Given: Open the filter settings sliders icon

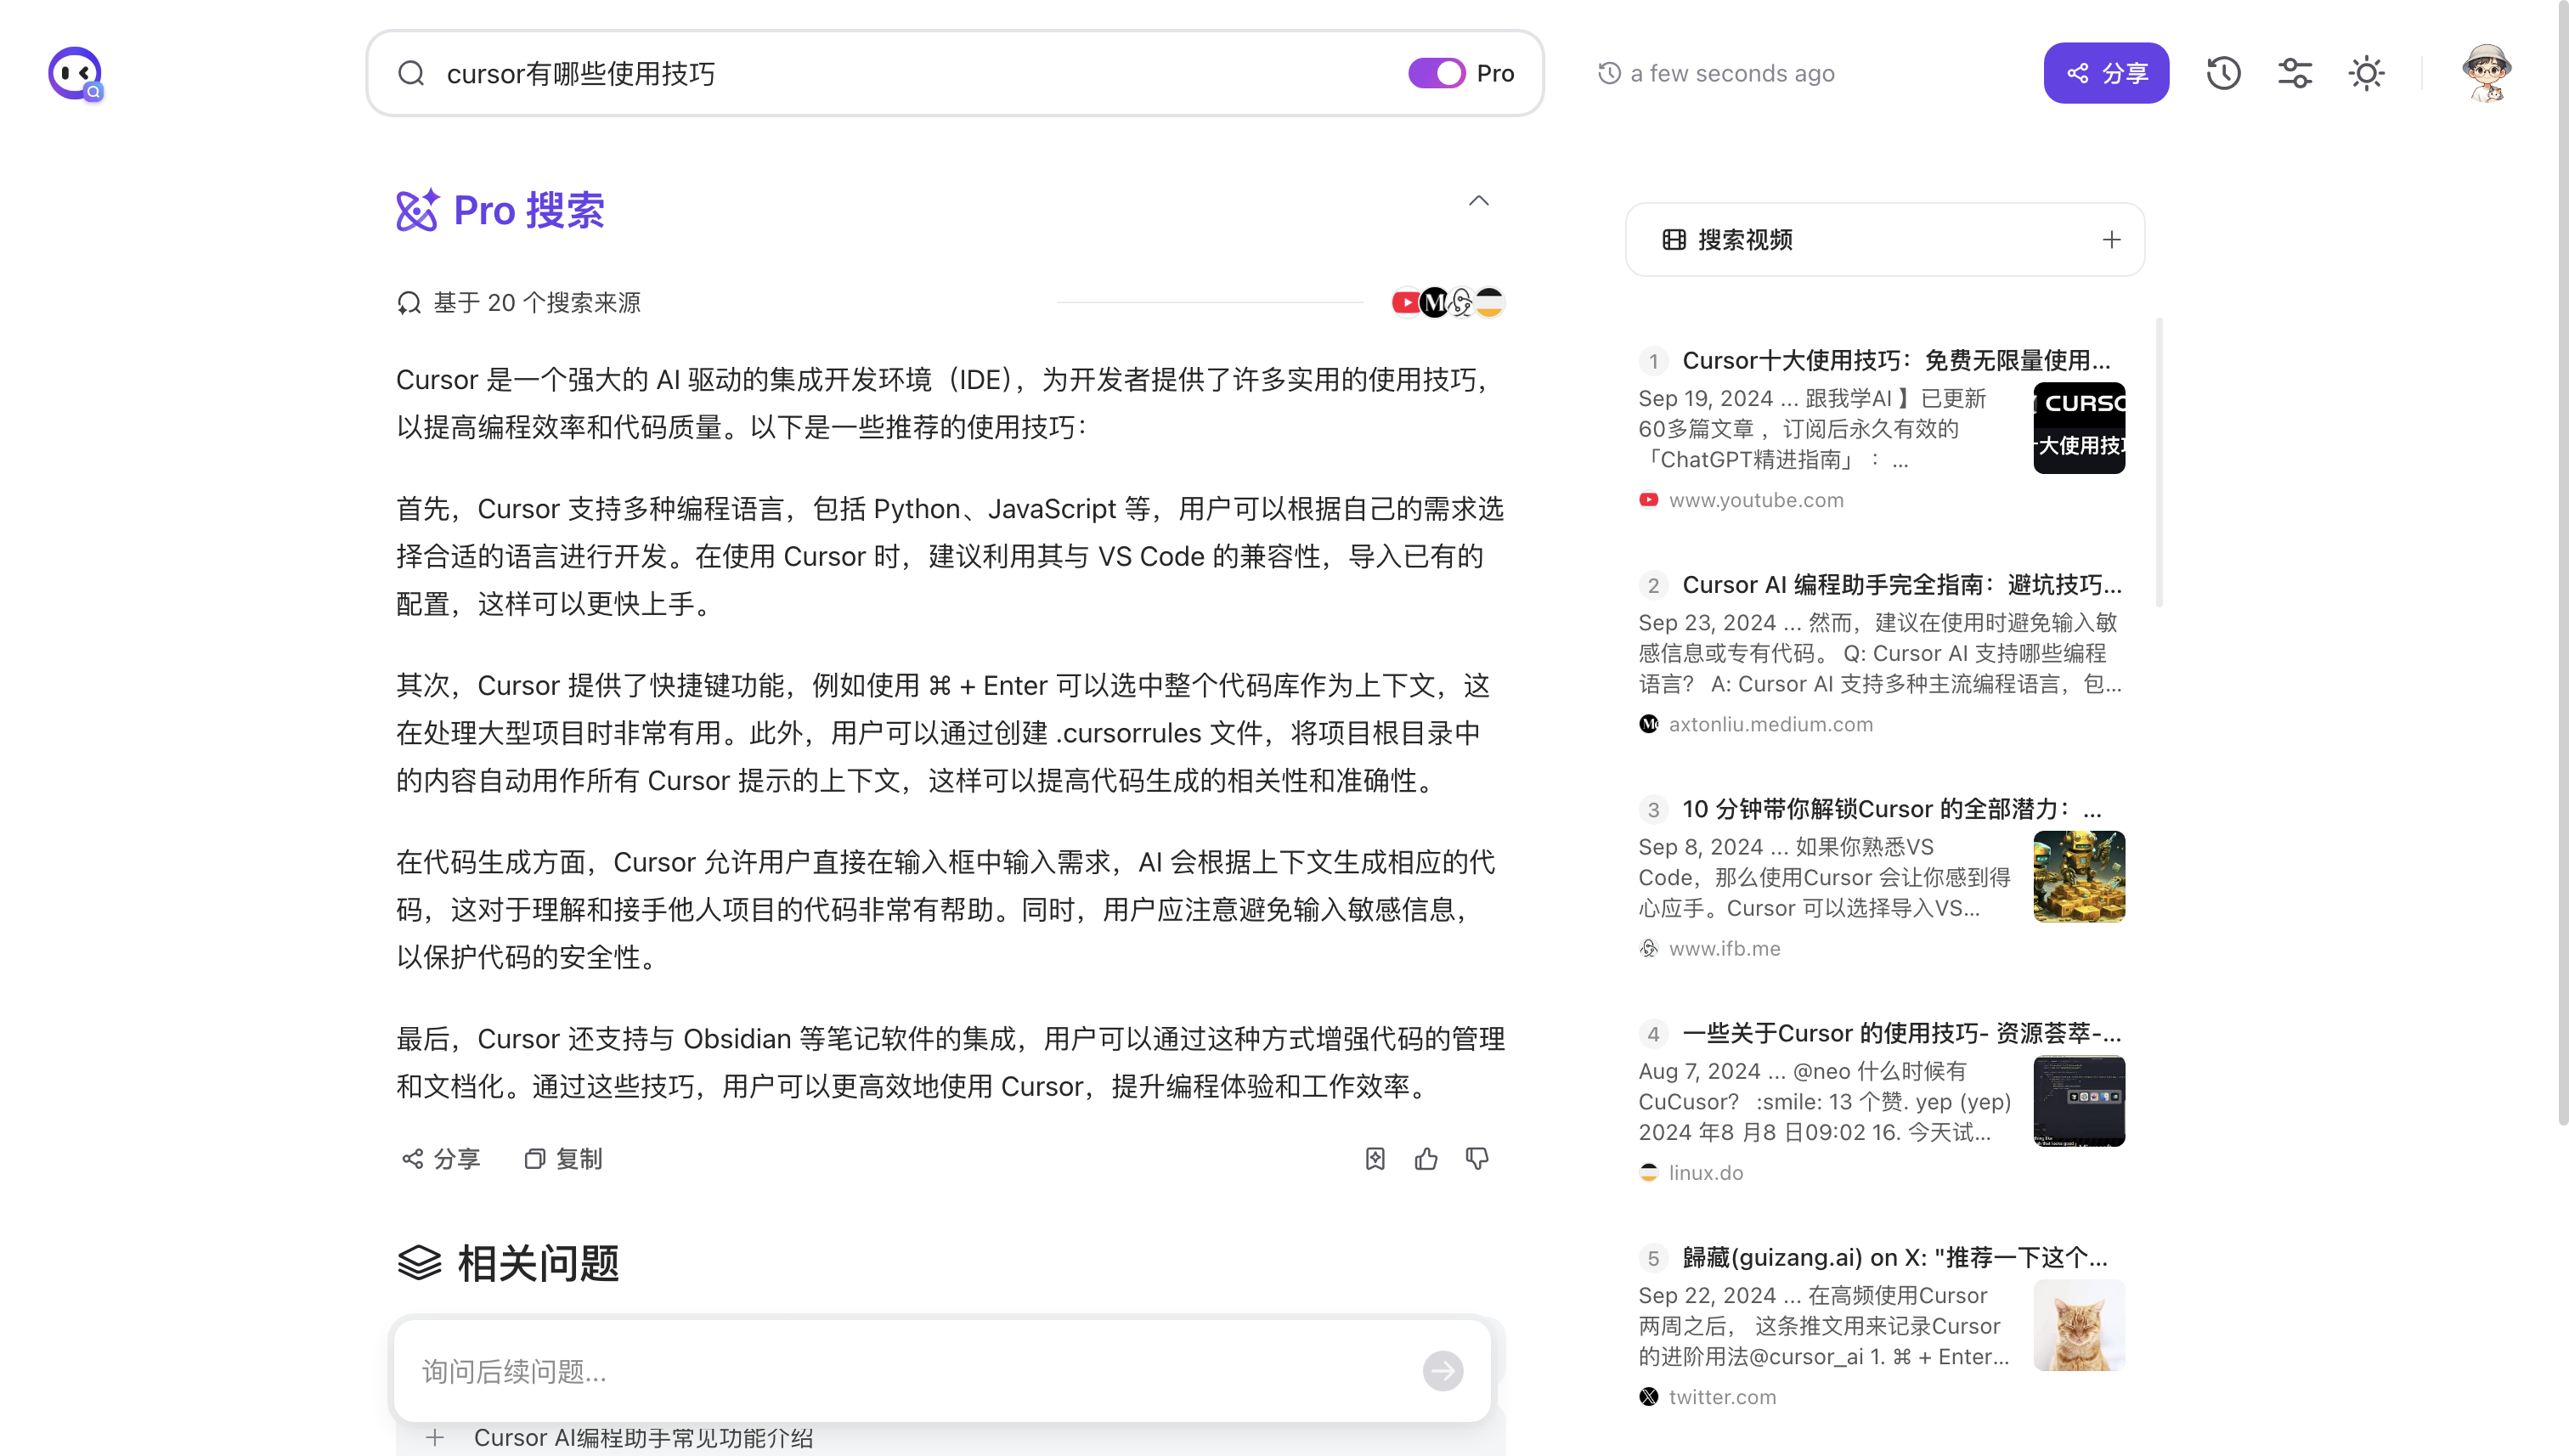Looking at the screenshot, I should [2295, 73].
